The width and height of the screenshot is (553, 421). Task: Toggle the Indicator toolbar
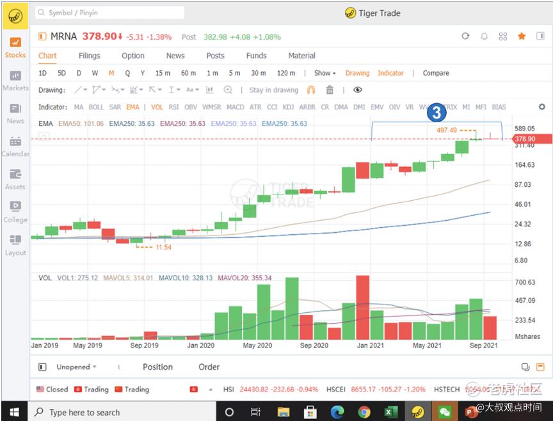[x=390, y=73]
